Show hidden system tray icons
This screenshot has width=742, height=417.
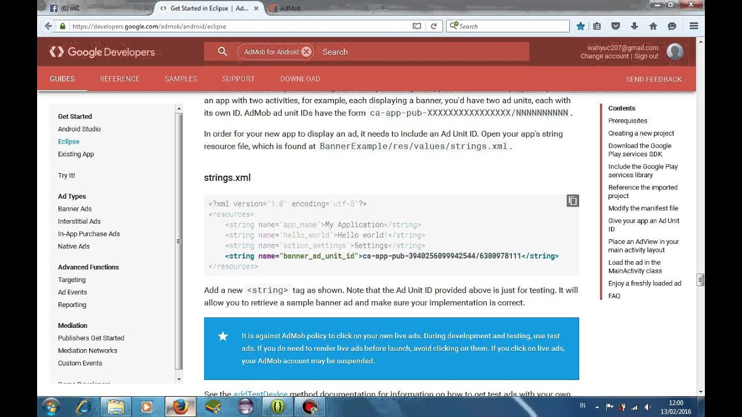pyautogui.click(x=597, y=407)
